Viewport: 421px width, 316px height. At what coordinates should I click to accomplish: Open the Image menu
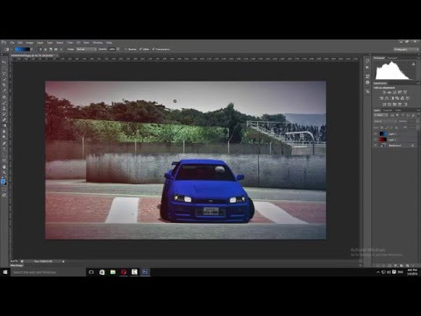[x=30, y=43]
